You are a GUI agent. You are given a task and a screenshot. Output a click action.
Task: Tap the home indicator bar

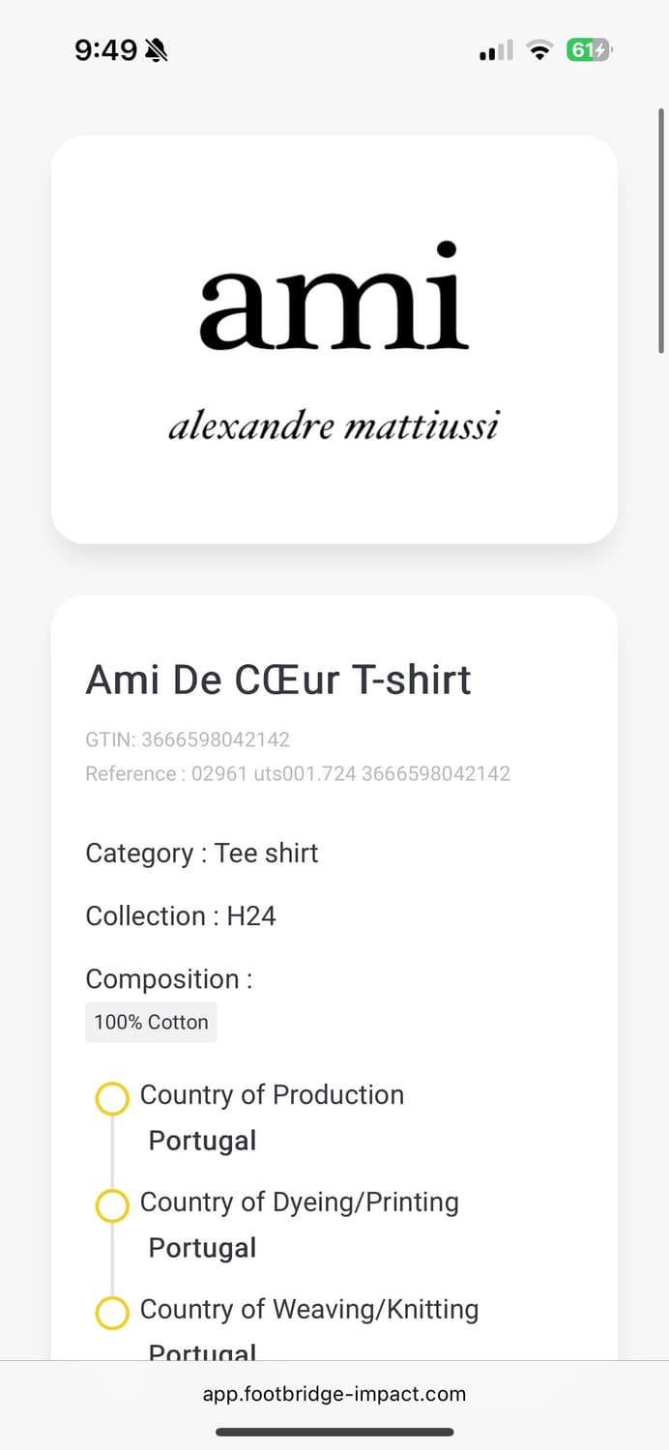334,1432
